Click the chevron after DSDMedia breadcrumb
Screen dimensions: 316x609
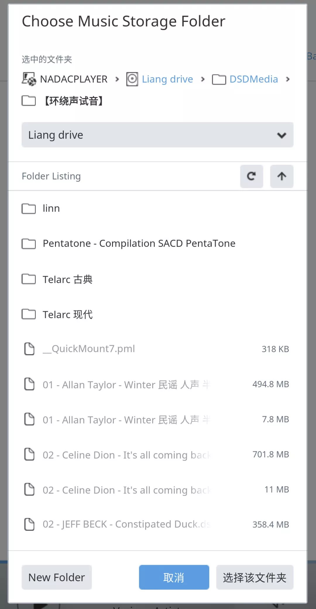pos(288,79)
